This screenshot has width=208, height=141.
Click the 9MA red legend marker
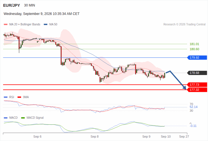(19, 97)
